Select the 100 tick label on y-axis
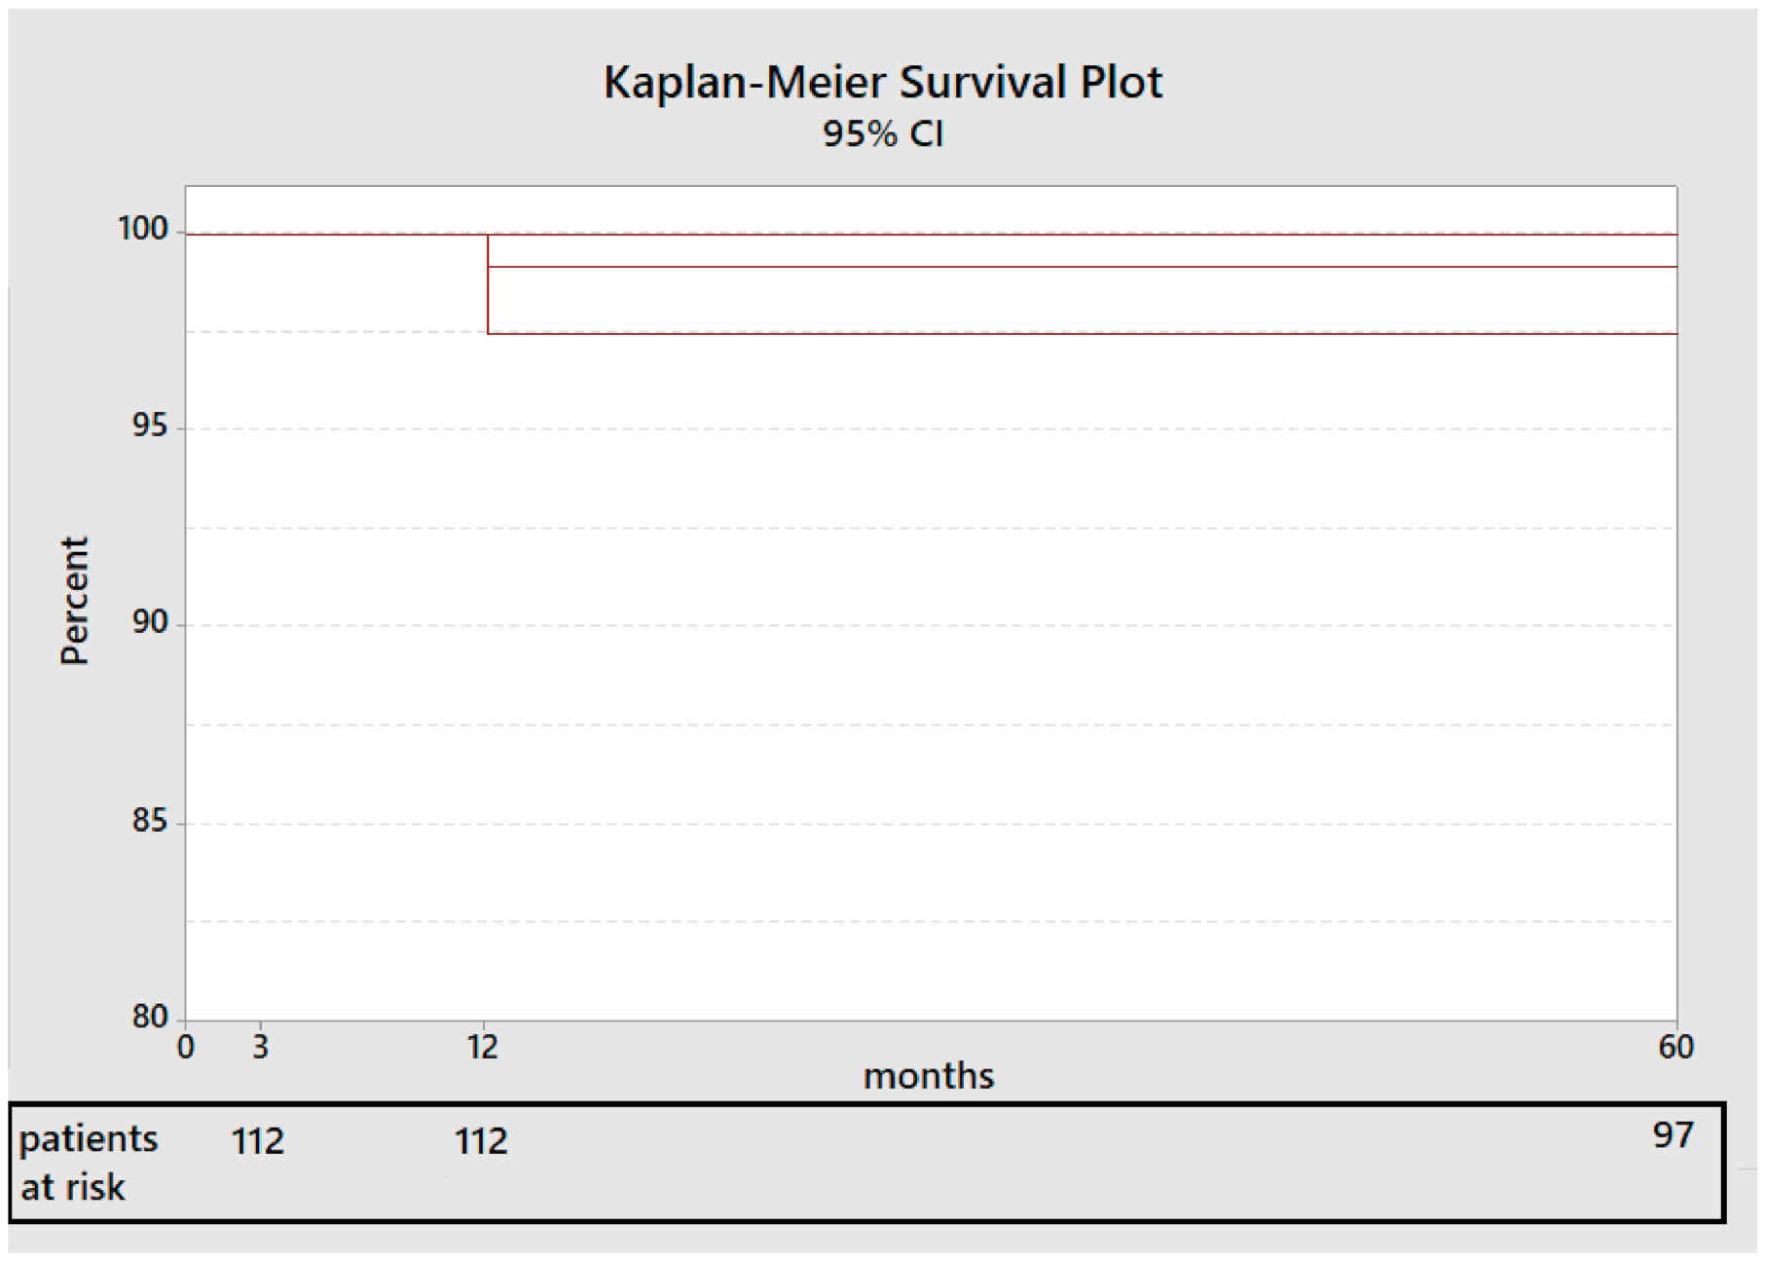This screenshot has width=1766, height=1262. click(143, 230)
